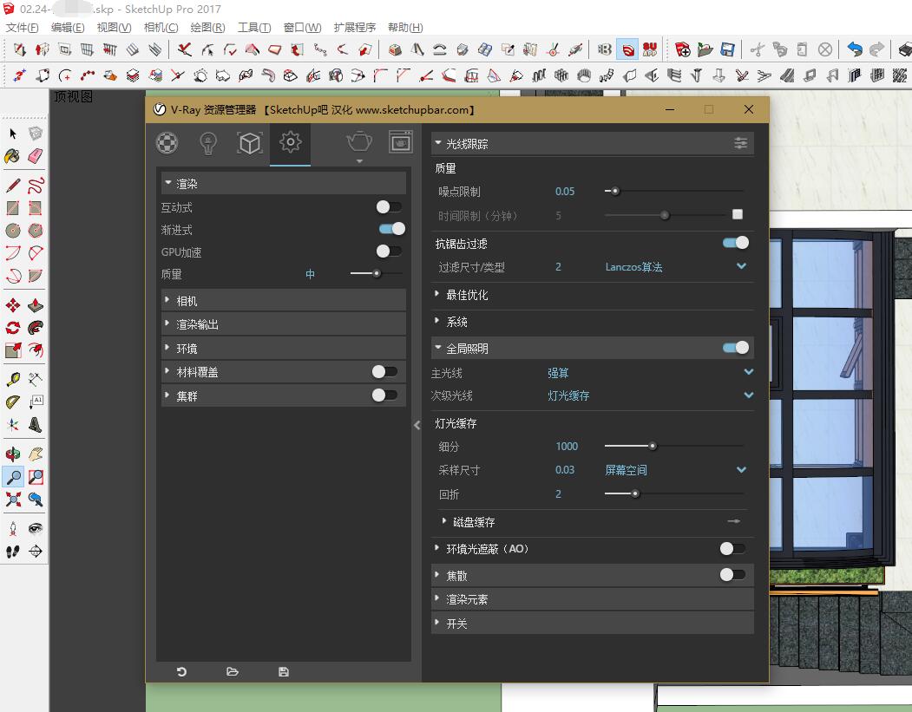
Task: Open the 扩展程序 menu
Action: click(x=355, y=27)
